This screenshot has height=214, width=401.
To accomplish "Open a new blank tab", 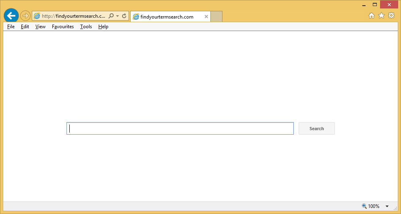I will pyautogui.click(x=216, y=17).
